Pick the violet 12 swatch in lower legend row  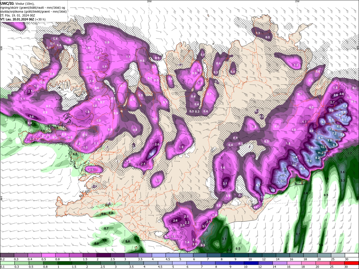(265, 263)
